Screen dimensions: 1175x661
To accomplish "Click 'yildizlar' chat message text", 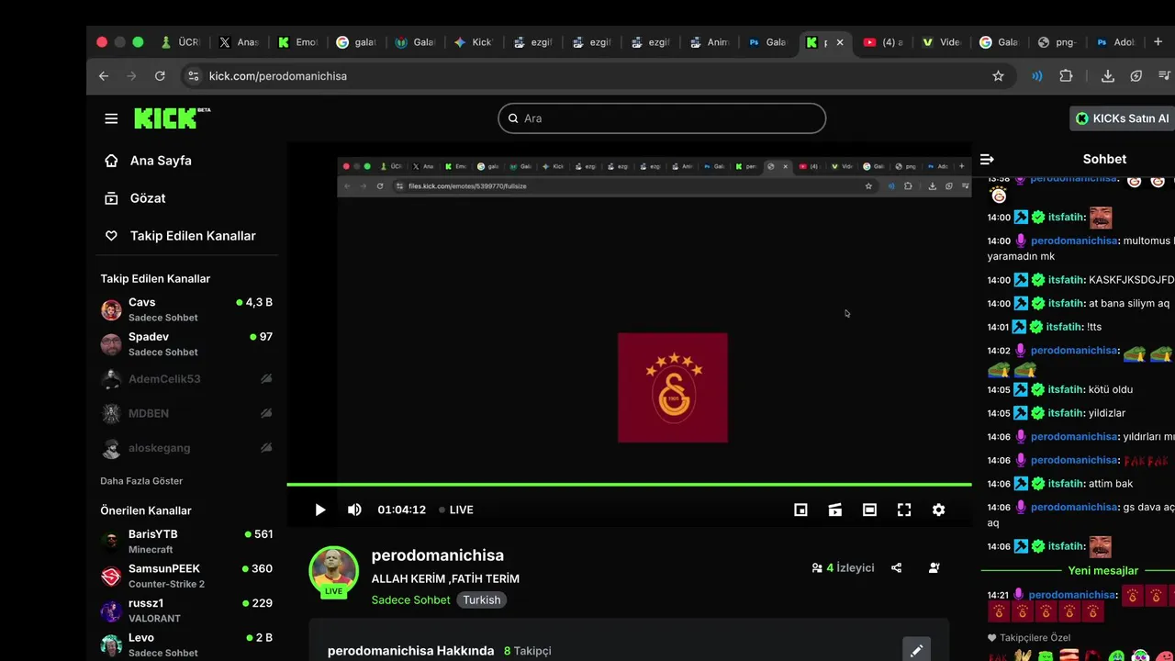I will pos(1107,413).
